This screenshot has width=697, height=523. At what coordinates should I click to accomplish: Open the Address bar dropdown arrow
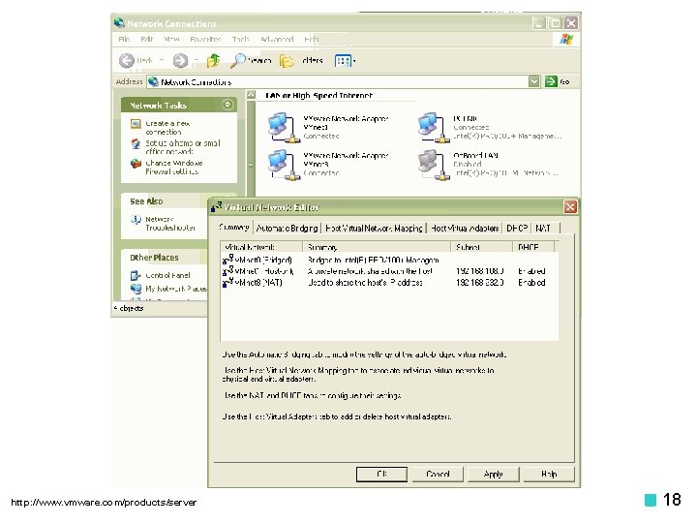533,81
